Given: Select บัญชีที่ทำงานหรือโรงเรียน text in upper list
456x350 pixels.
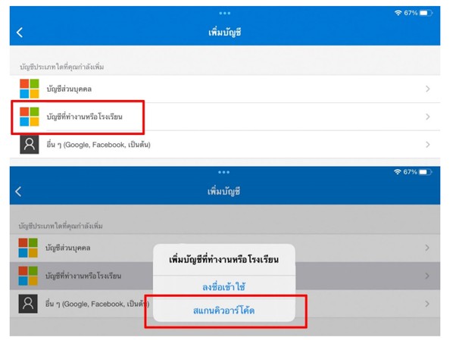Looking at the screenshot, I should point(84,117).
